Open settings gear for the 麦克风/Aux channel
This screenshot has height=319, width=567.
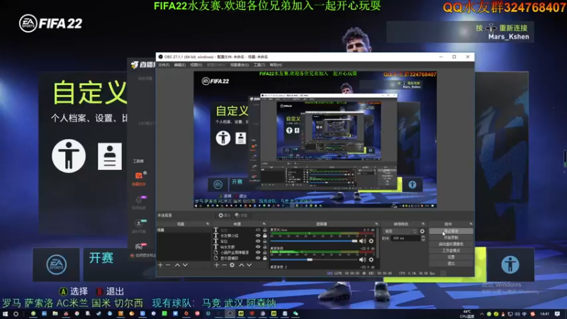pos(371,241)
